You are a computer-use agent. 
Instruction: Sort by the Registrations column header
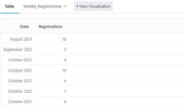(x=51, y=26)
